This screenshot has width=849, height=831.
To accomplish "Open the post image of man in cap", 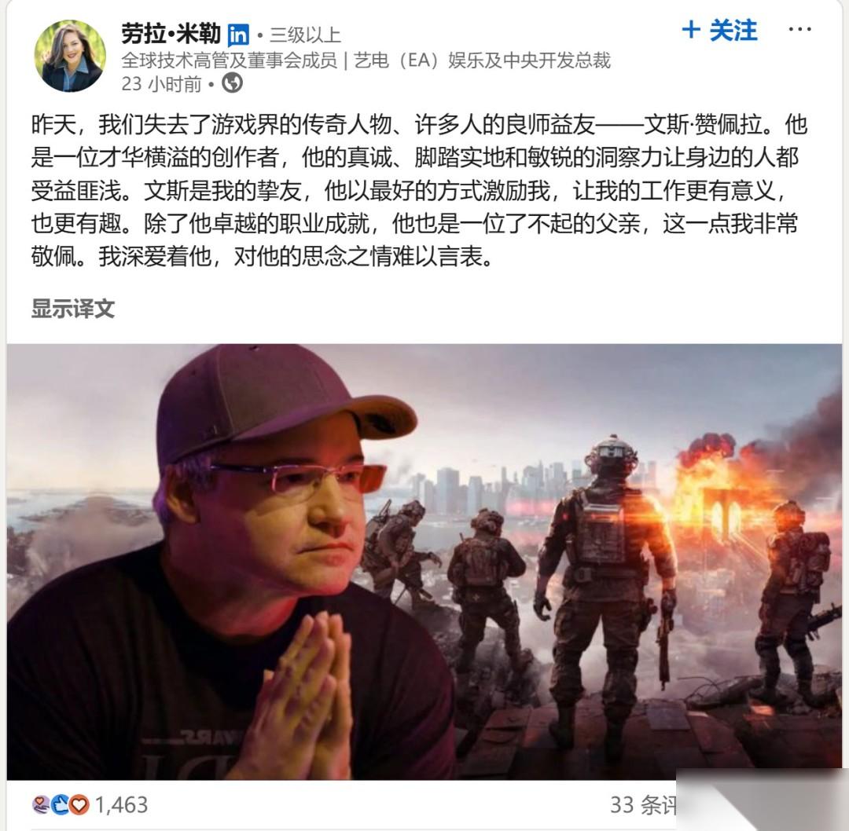I will pos(424,561).
